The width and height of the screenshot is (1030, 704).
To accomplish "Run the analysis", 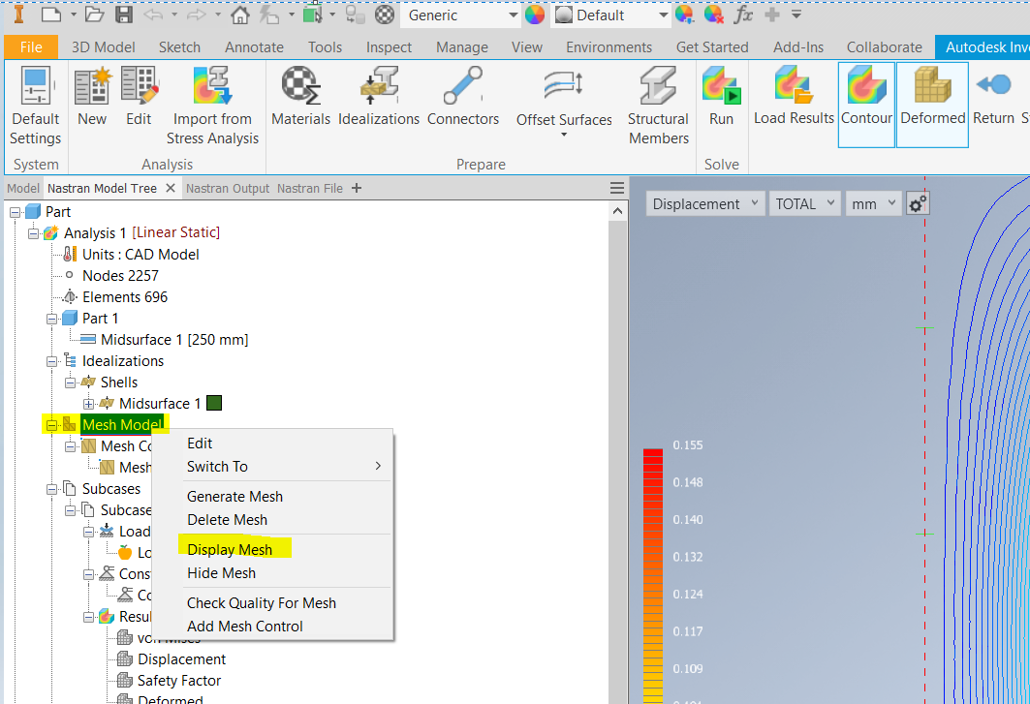I will pos(722,97).
